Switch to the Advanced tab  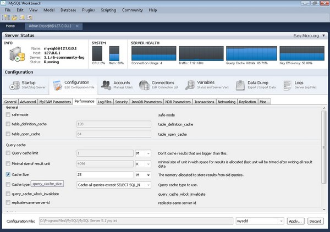coord(28,102)
